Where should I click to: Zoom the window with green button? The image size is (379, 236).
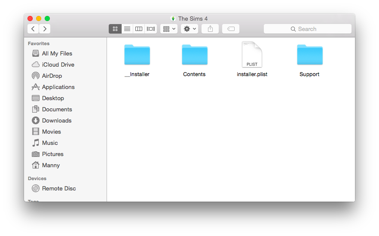click(x=47, y=18)
